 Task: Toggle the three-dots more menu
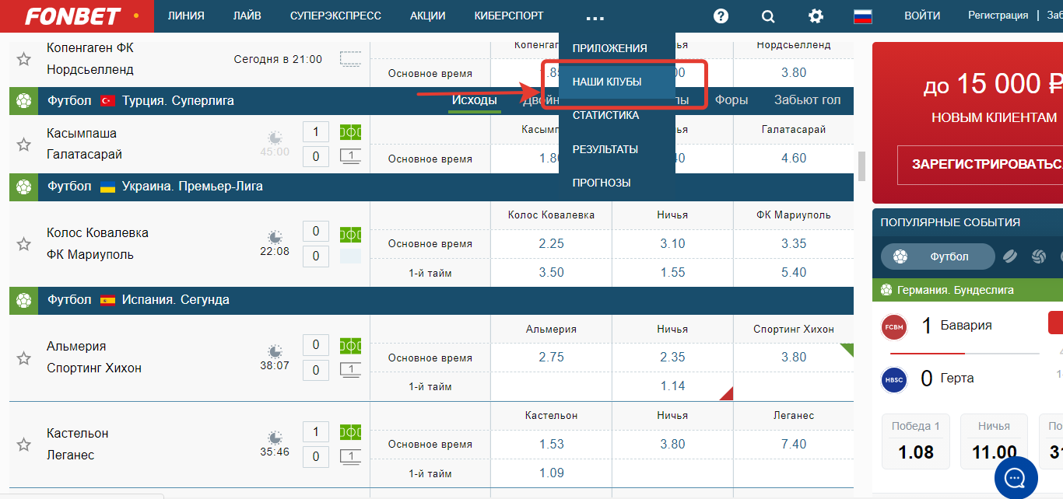coord(595,16)
